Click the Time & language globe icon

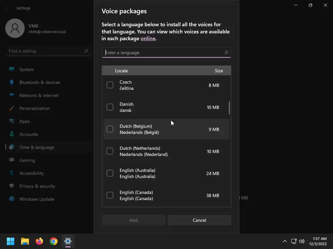click(x=12, y=147)
